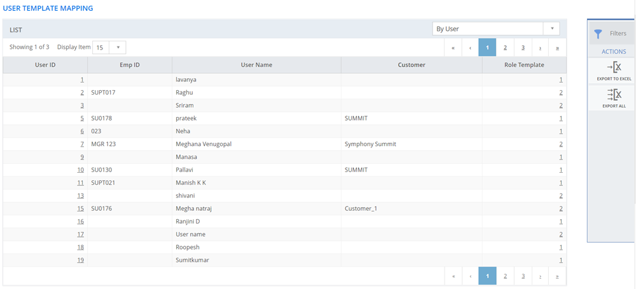This screenshot has height=289, width=636.
Task: Sort by the User Name column header
Action: 256,65
